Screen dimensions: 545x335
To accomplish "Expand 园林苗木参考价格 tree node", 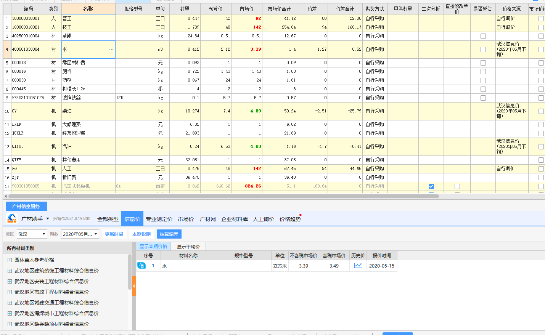I will click(x=10, y=260).
